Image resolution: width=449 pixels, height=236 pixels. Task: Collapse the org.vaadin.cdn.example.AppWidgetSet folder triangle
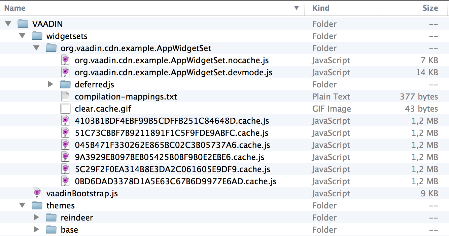[37, 48]
